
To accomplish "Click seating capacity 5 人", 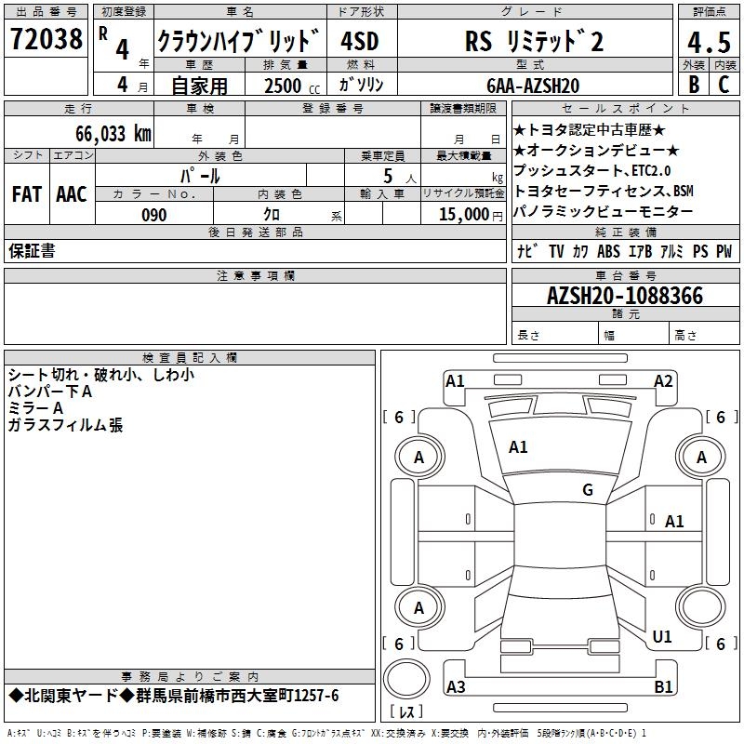I will coord(400,176).
